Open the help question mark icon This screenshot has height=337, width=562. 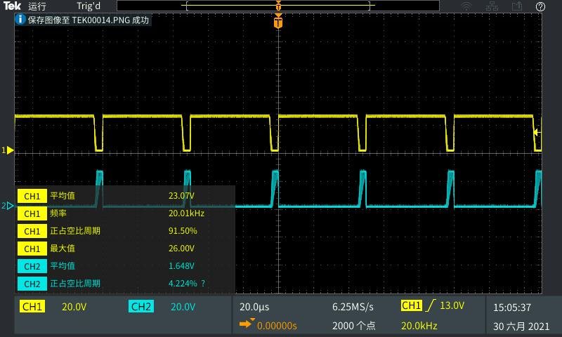[x=540, y=6]
